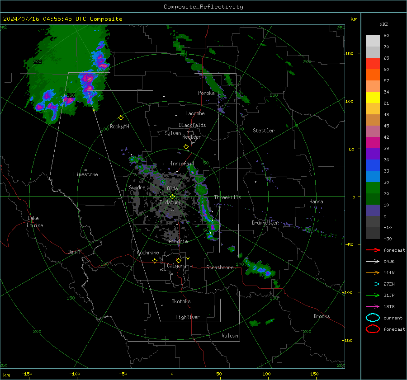Screen dimensions: 407x380
Task: Click the RockyMH label
Action: click(x=119, y=127)
